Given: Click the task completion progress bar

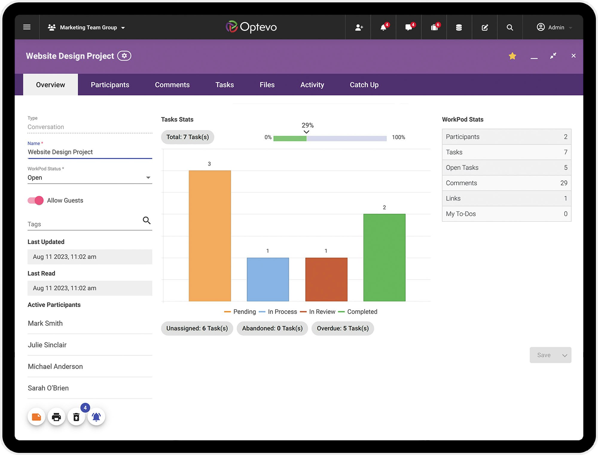Looking at the screenshot, I should tap(329, 138).
